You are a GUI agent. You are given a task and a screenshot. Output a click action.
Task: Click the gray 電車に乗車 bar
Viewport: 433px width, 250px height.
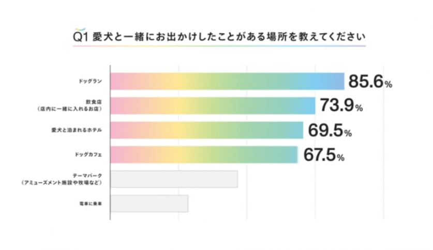(150, 204)
